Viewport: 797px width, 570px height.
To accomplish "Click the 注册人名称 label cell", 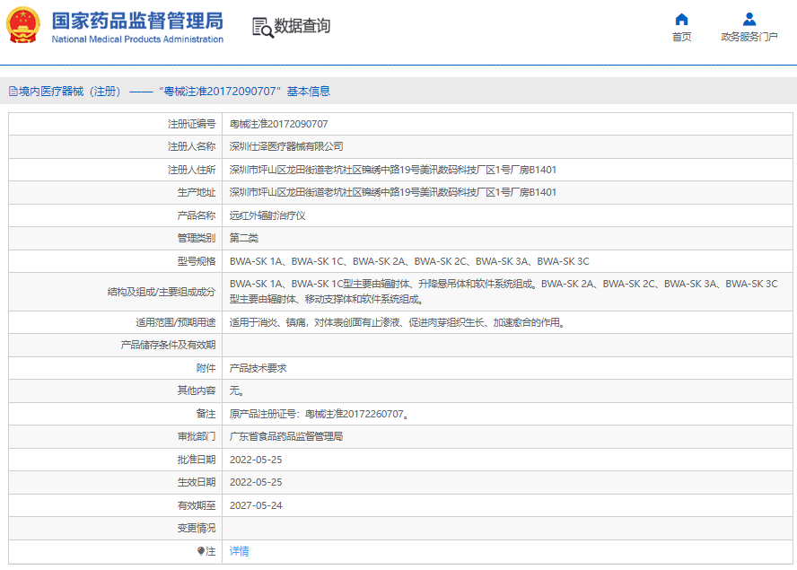I will [x=116, y=147].
